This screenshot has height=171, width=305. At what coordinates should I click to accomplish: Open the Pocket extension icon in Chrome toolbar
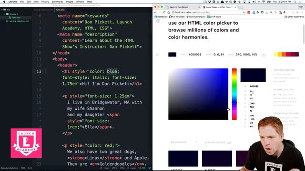tap(262, 12)
